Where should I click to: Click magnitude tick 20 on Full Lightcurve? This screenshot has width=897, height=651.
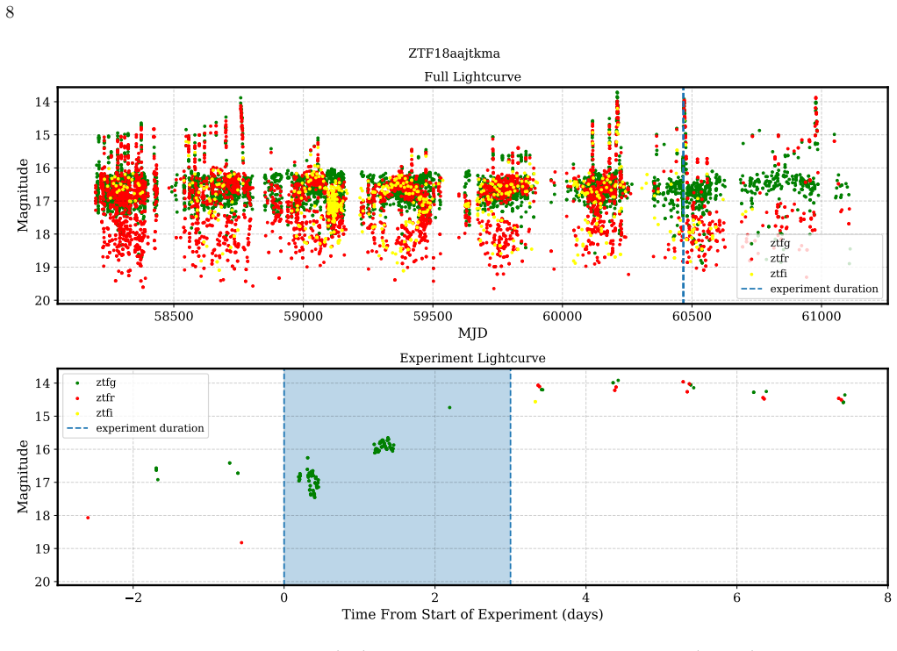coord(42,300)
